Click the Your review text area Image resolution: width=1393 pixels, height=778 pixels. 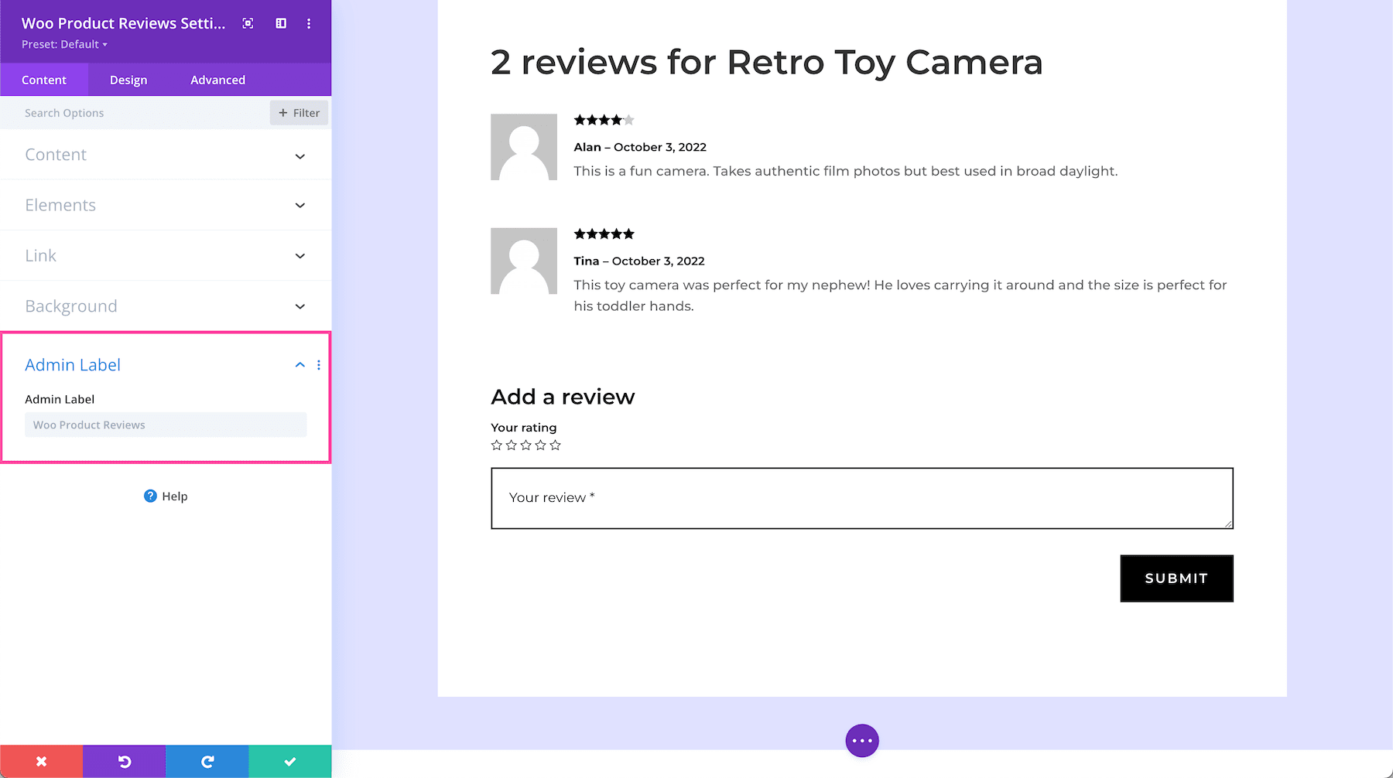click(x=861, y=498)
